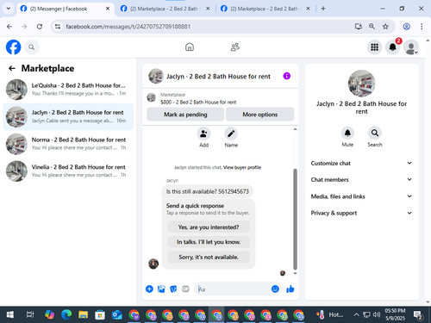This screenshot has width=431, height=323.
Task: Open Windows Start menu
Action: pos(10,314)
